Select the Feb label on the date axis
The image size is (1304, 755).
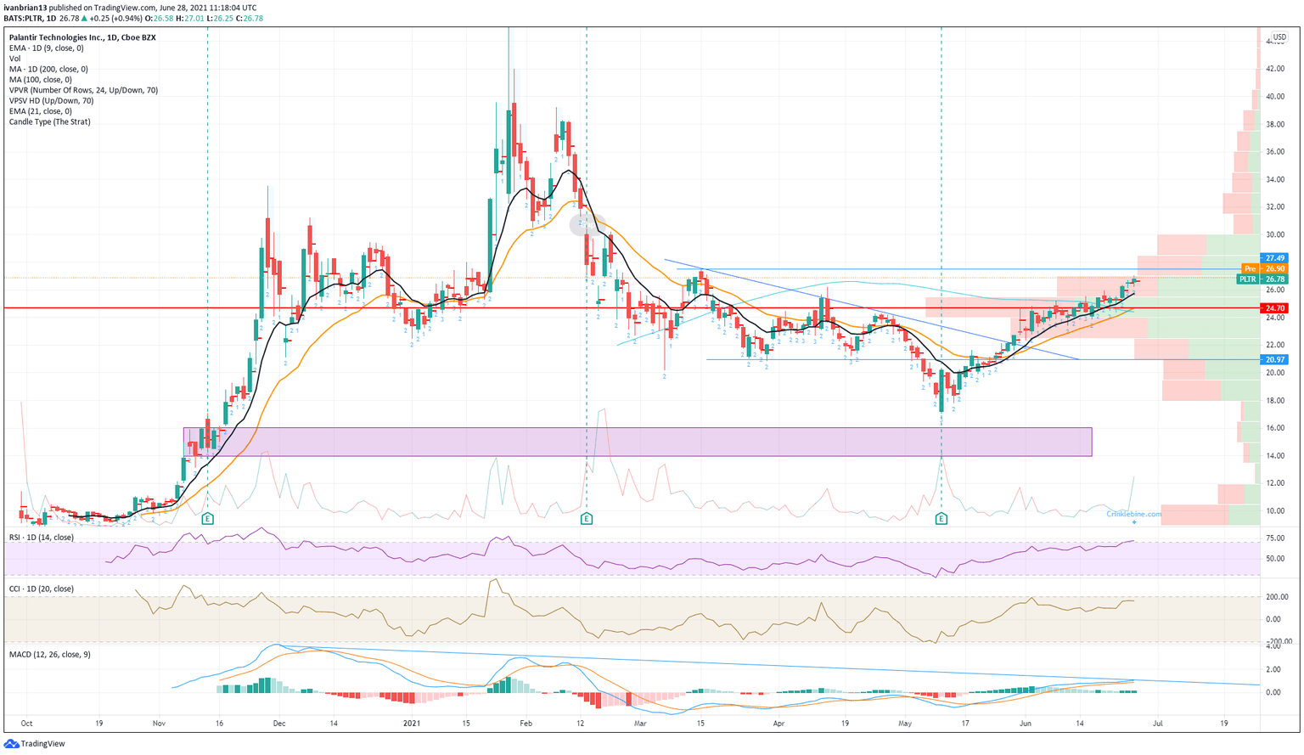click(526, 724)
